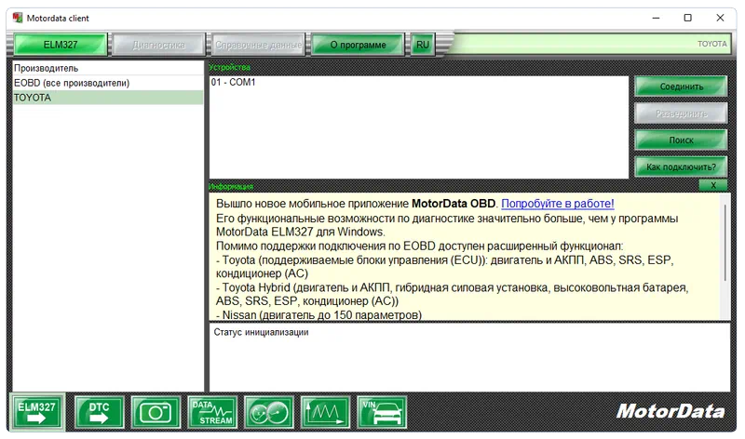Click the VIN car info icon

(x=382, y=412)
